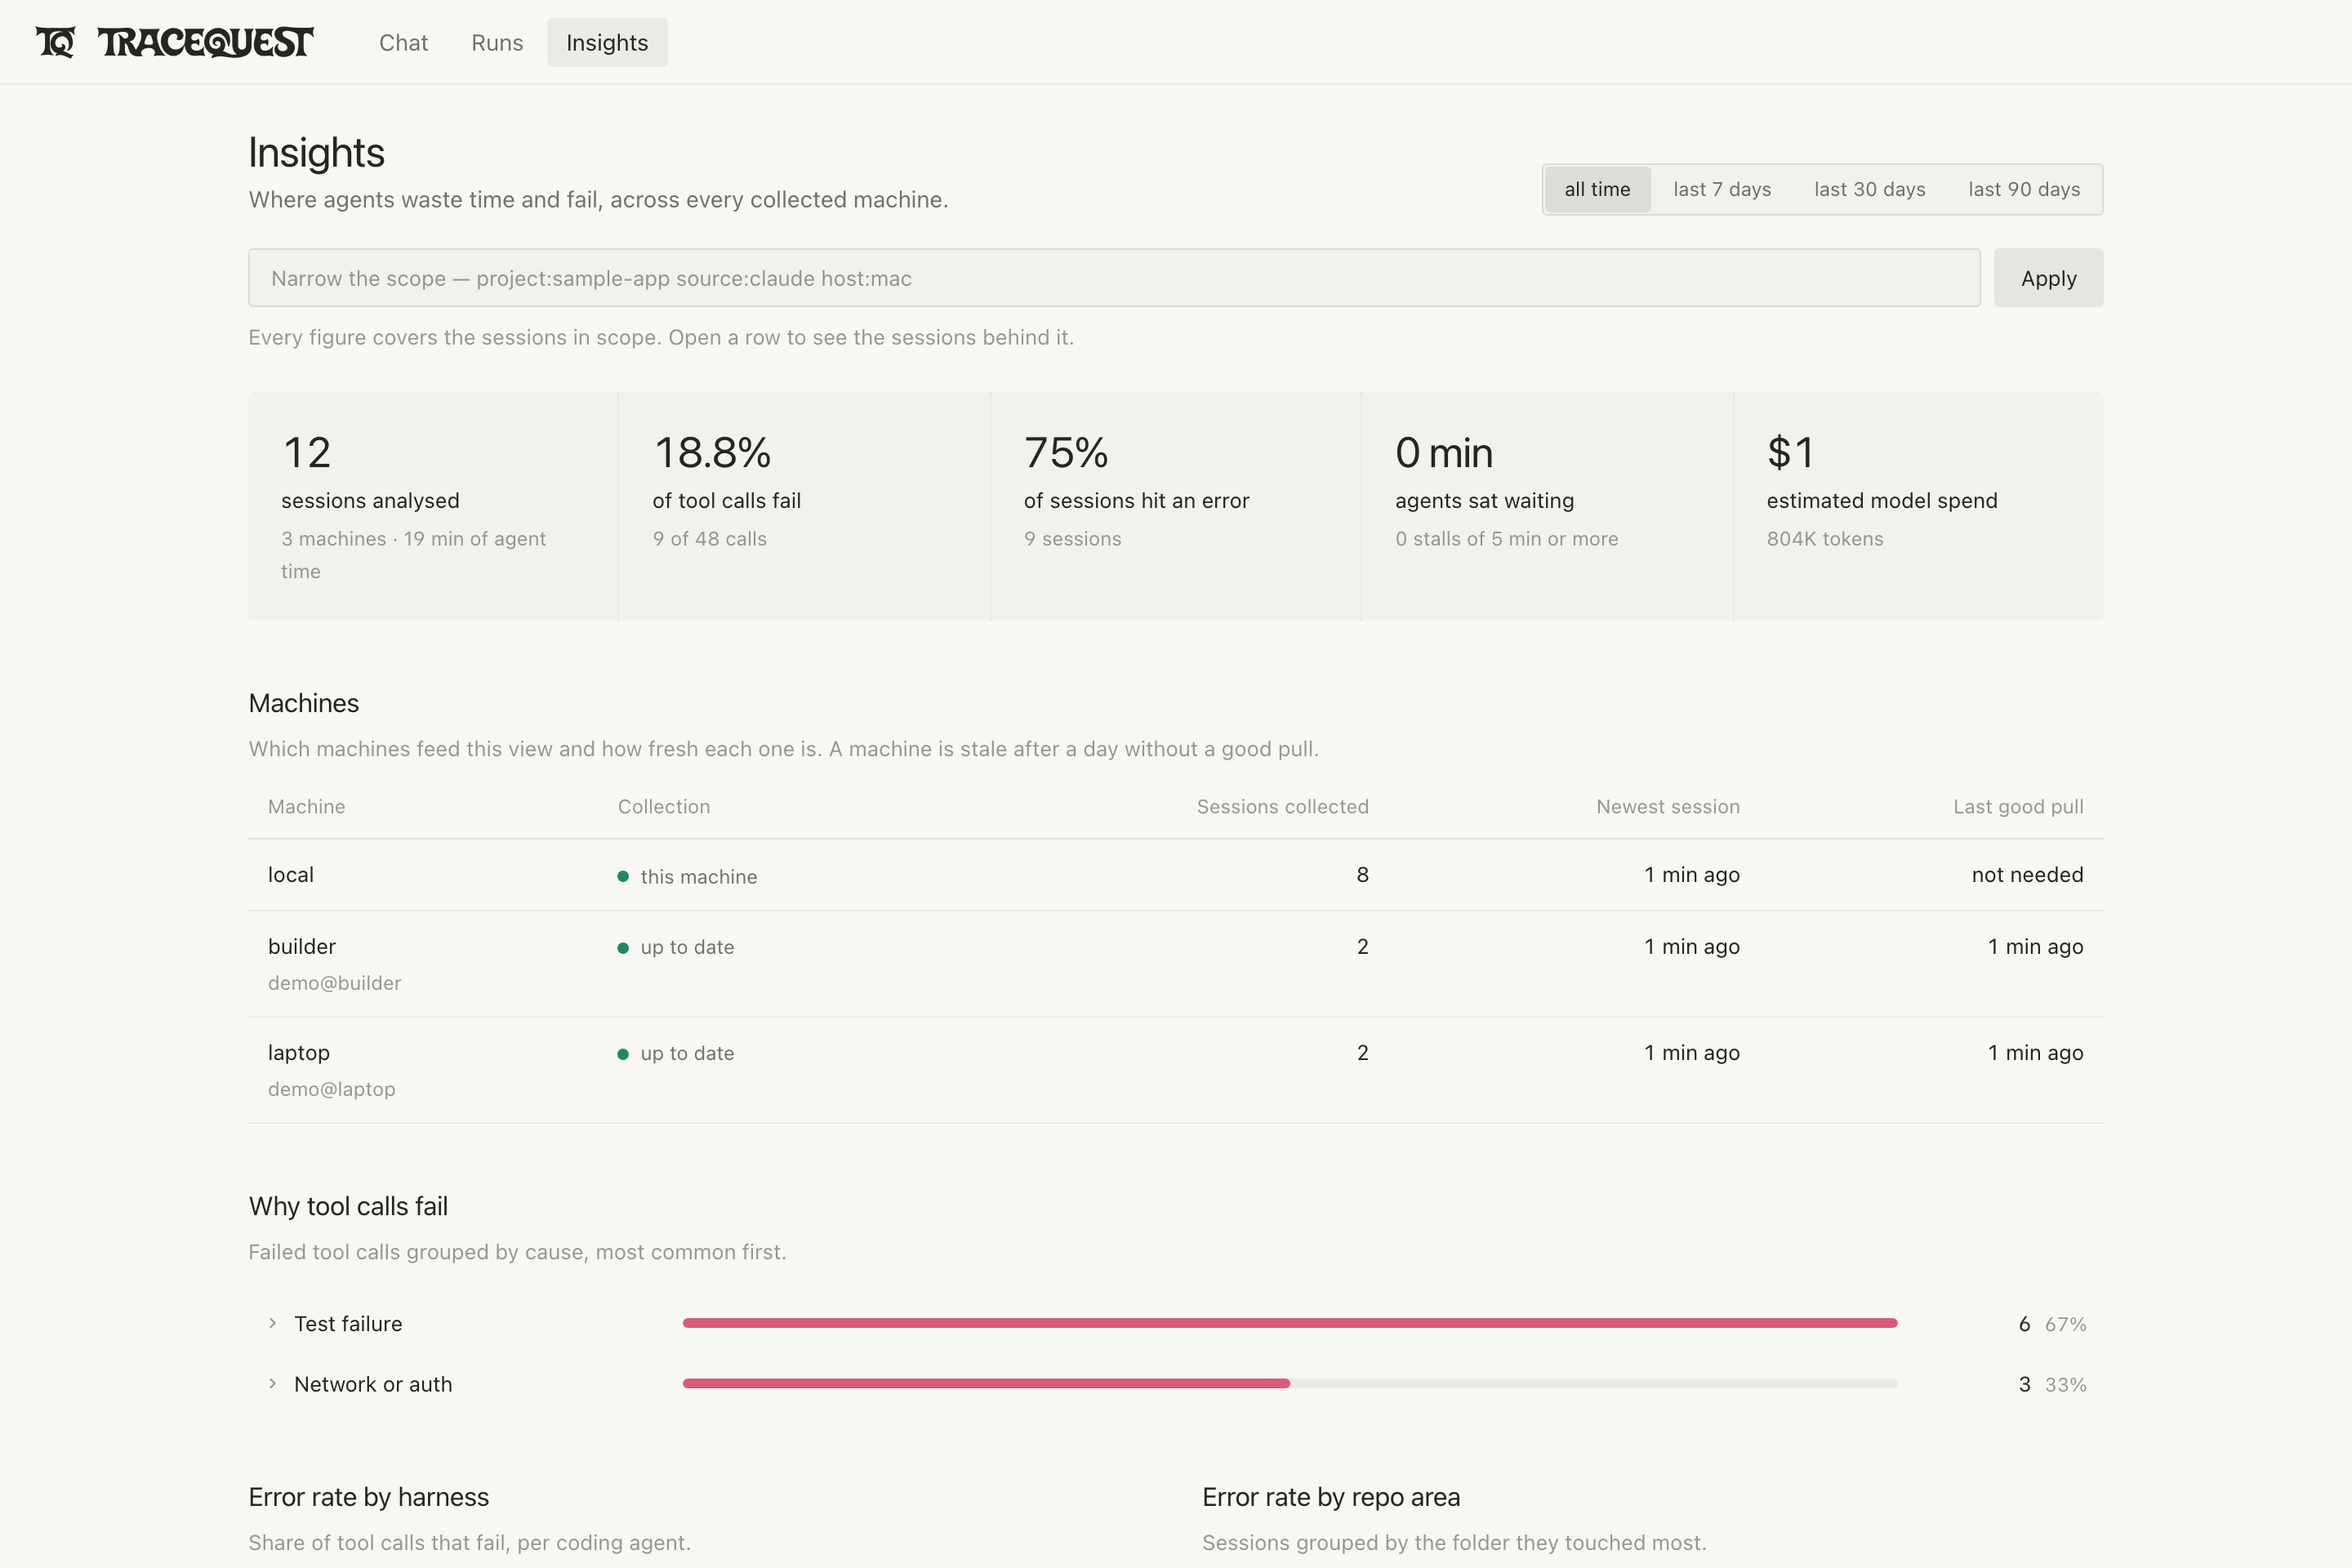Click "9 of 48 calls" text
The height and width of the screenshot is (1568, 2352).
tap(710, 539)
